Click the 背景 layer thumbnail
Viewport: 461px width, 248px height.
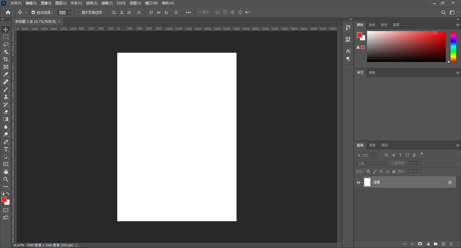(367, 182)
